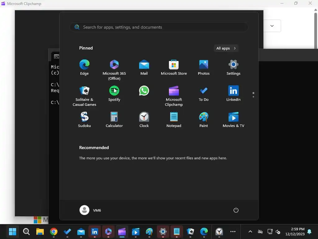
Task: Launch Calculator from pinned apps
Action: [114, 120]
